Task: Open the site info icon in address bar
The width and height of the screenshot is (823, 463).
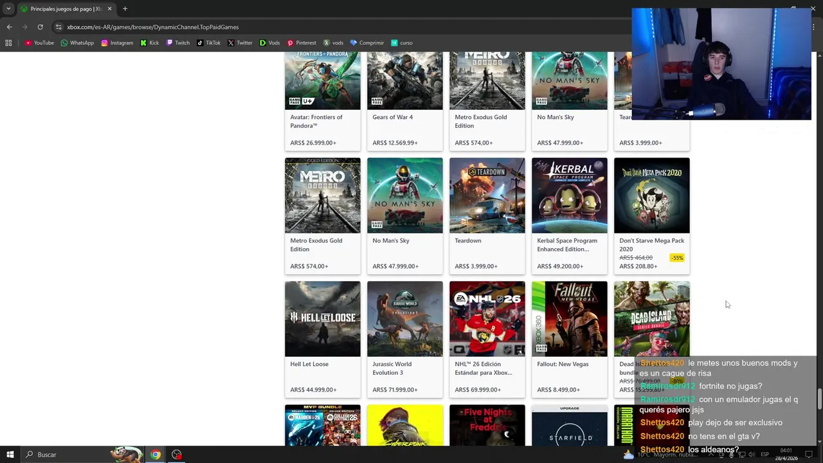Action: (x=59, y=27)
